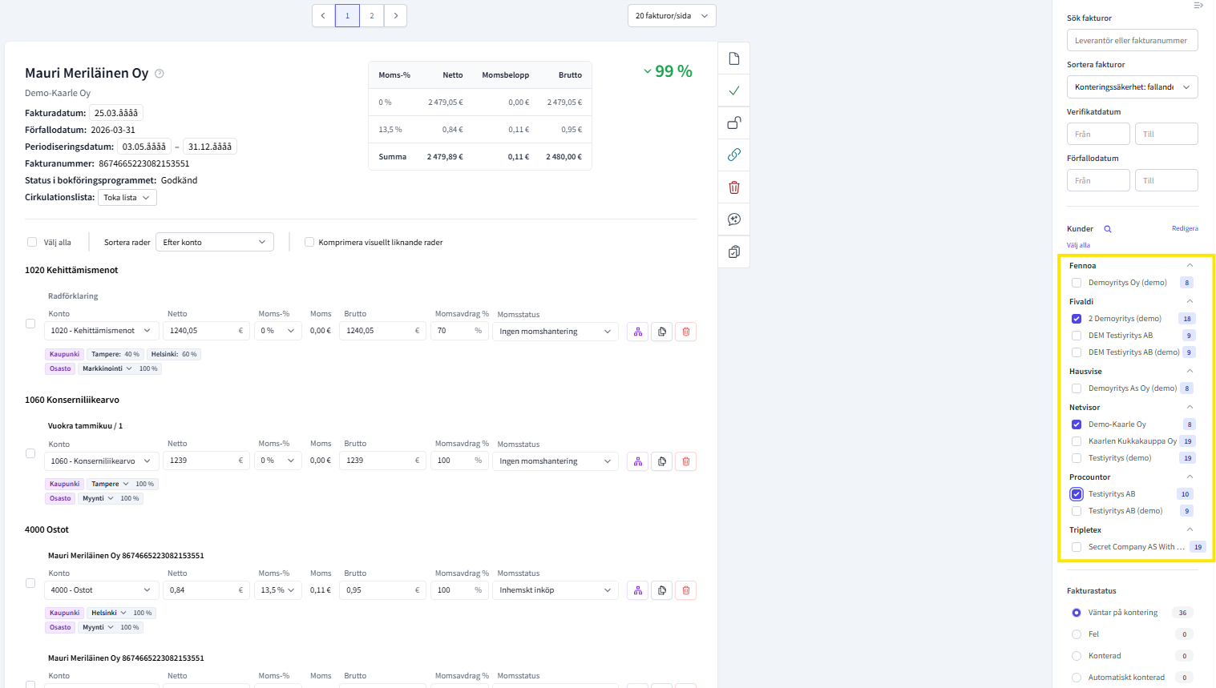The height and width of the screenshot is (688, 1216).
Task: Click the purple hierarchy icon on the 0,84 netto Ostot row
Action: pos(638,590)
